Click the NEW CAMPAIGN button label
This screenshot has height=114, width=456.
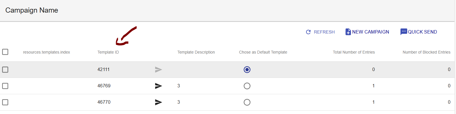point(371,32)
